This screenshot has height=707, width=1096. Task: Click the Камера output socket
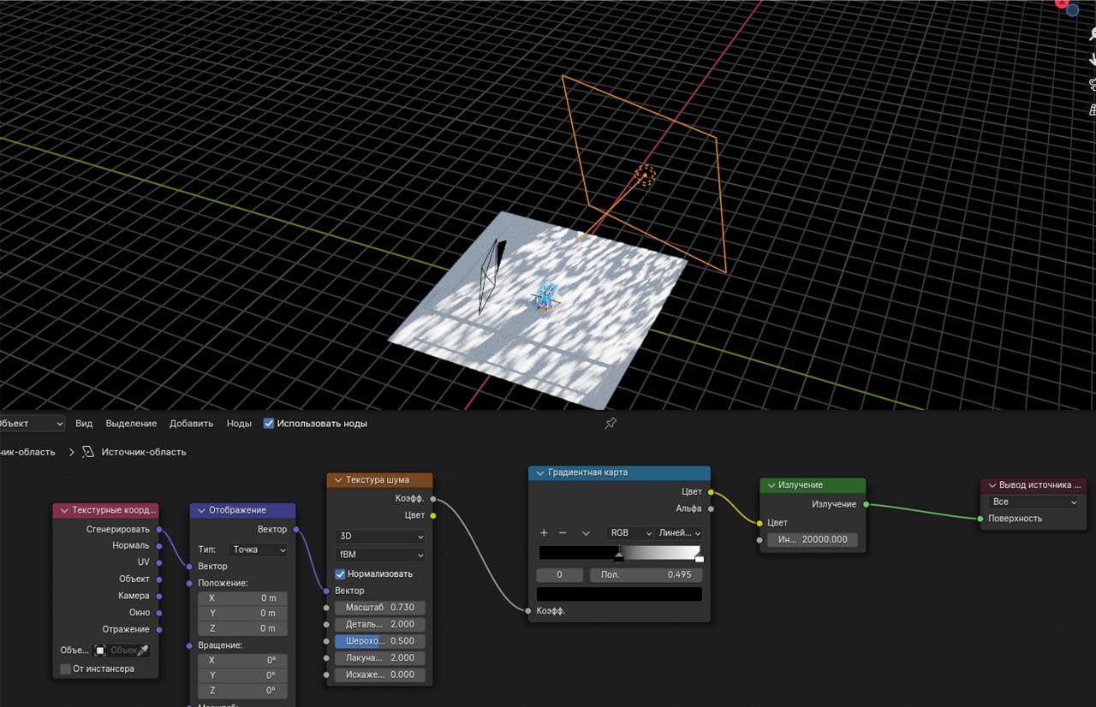[x=159, y=596]
